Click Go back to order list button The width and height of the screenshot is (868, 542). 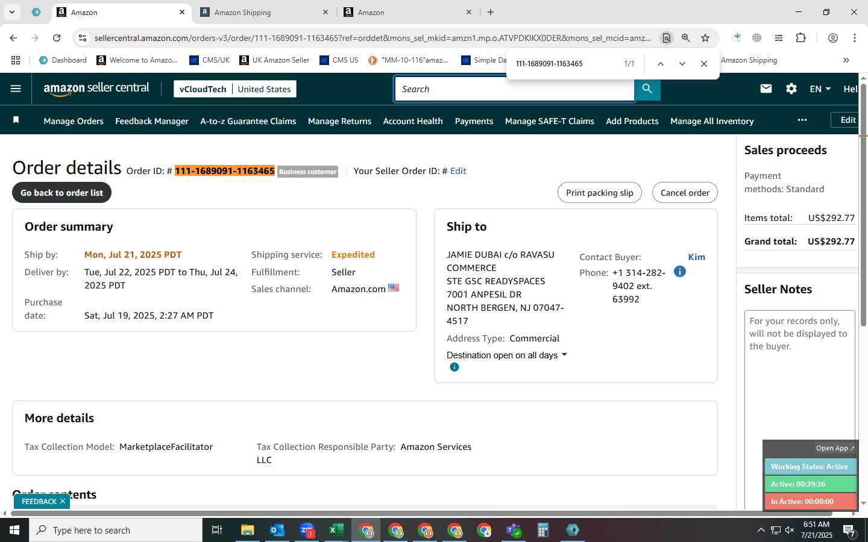point(62,193)
